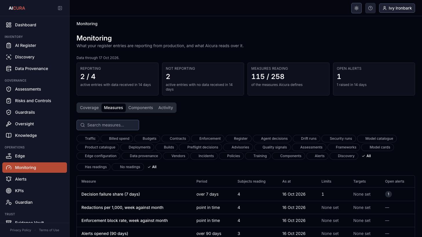Toggle the Enforcement filter chip
Viewport: 422px width, 237px height.
tap(208, 139)
